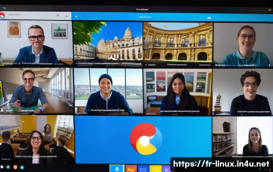
Task: Select woman beside the bookshelf tile
Action: [242, 137]
